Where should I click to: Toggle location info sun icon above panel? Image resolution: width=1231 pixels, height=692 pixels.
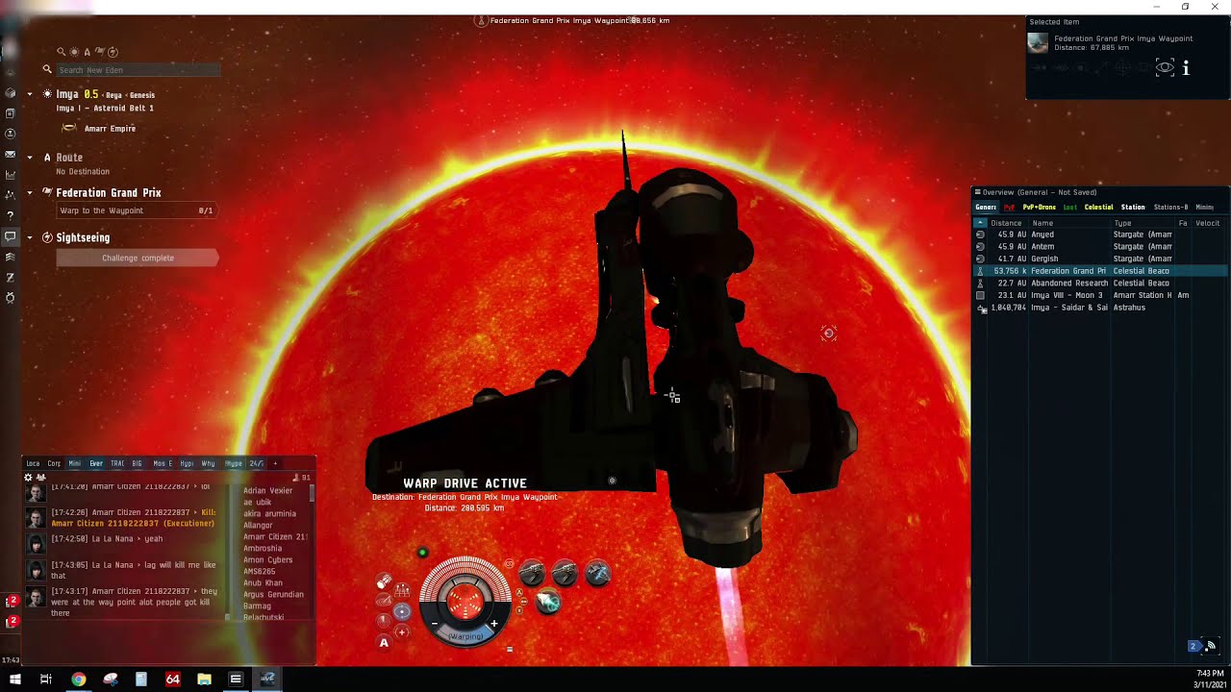[74, 52]
